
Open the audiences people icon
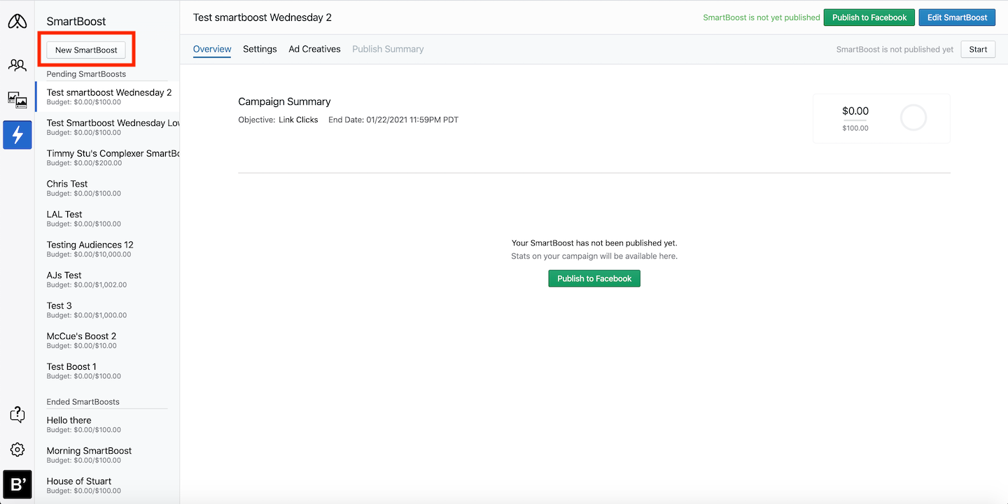tap(17, 66)
